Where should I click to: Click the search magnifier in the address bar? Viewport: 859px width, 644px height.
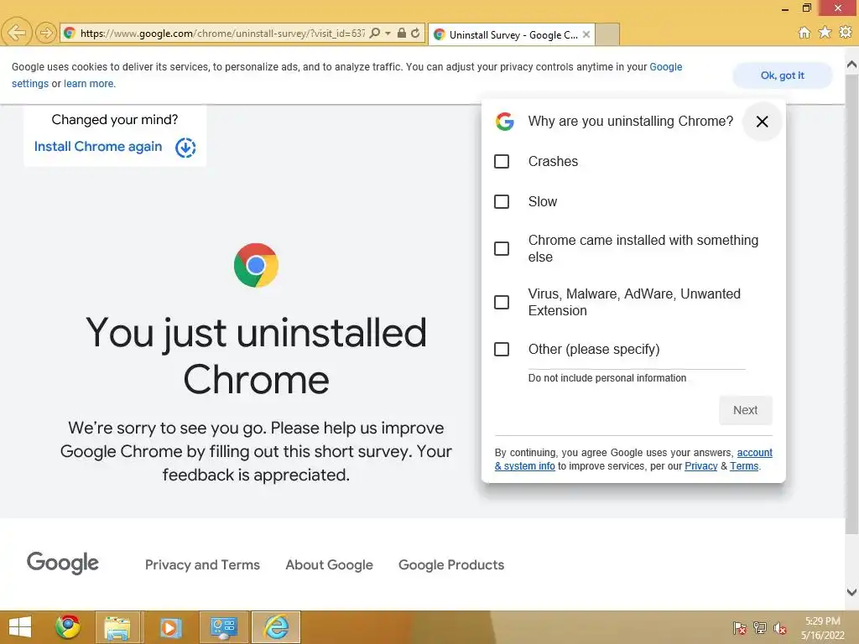pyautogui.click(x=375, y=34)
